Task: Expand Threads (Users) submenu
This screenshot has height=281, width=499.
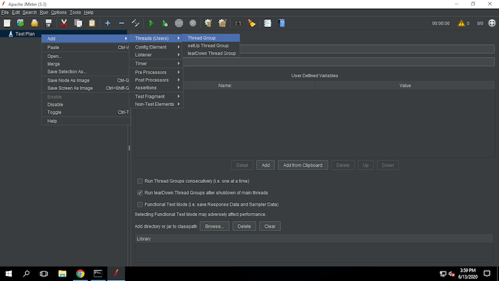Action: pyautogui.click(x=156, y=38)
